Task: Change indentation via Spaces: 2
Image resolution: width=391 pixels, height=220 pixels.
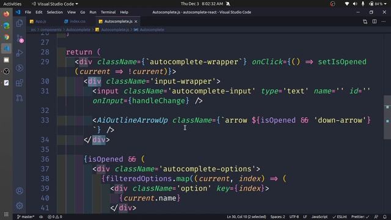Action: 277,217
